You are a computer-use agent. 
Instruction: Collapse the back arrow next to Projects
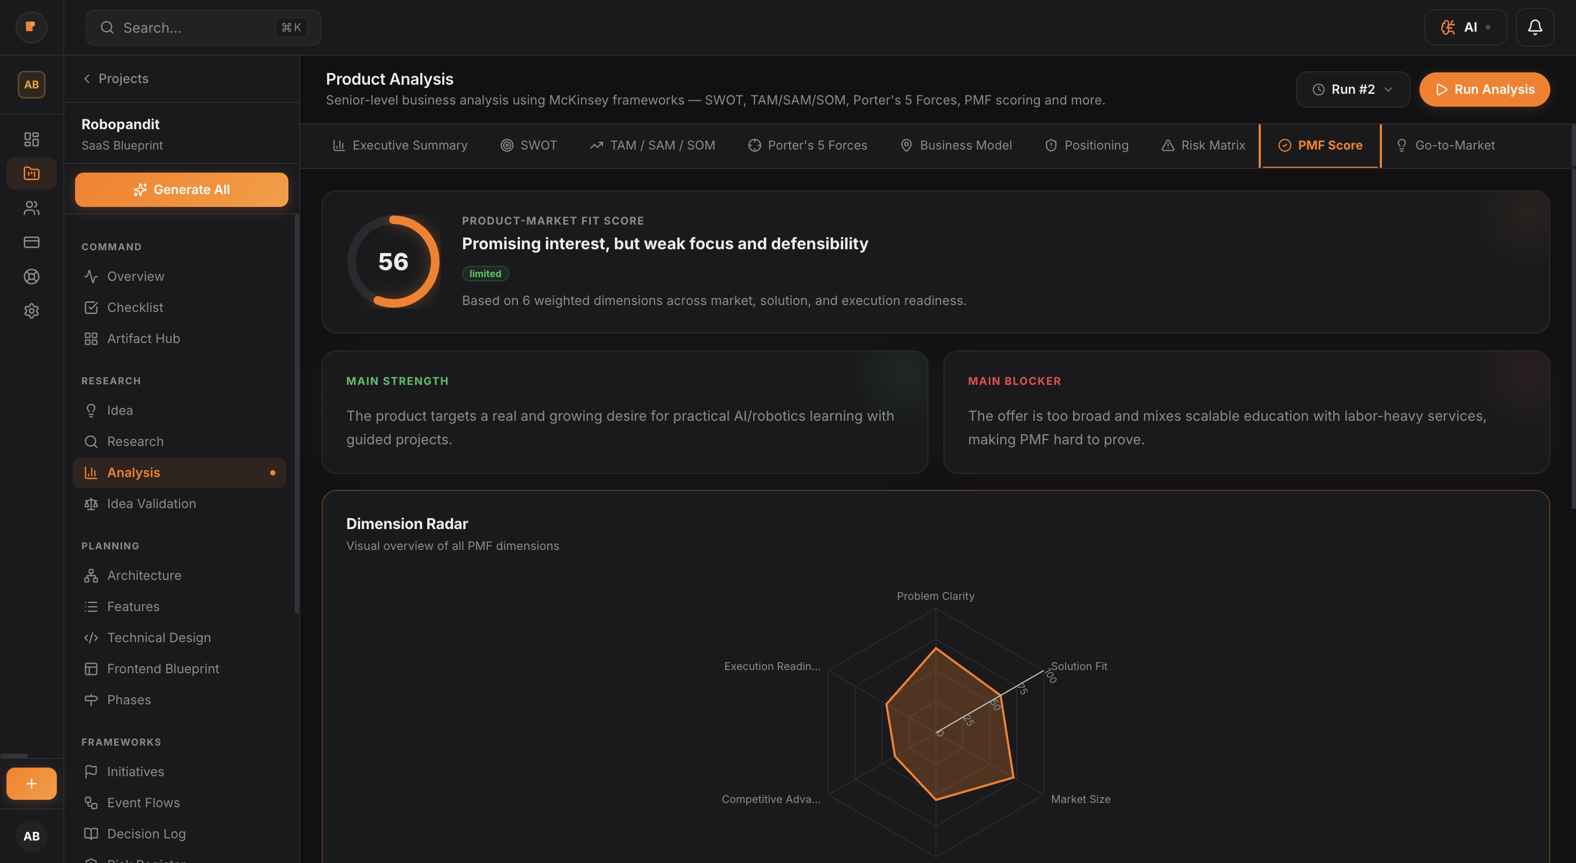click(x=86, y=78)
